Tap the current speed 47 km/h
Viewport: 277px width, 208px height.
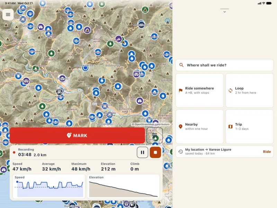click(22, 169)
